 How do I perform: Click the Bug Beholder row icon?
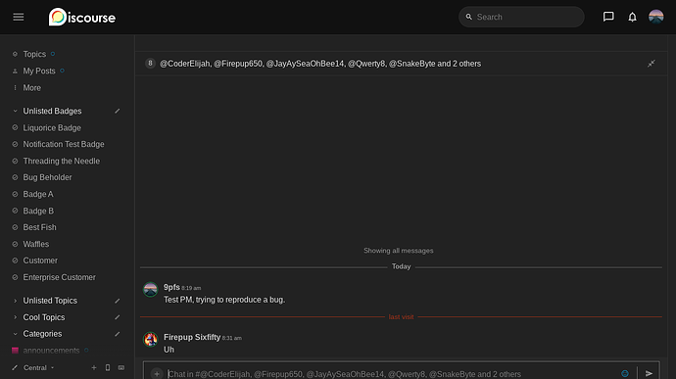[15, 177]
